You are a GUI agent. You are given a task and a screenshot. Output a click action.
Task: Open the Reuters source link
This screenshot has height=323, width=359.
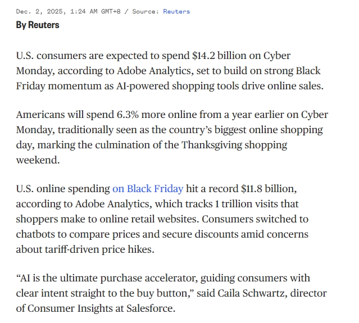coord(176,11)
